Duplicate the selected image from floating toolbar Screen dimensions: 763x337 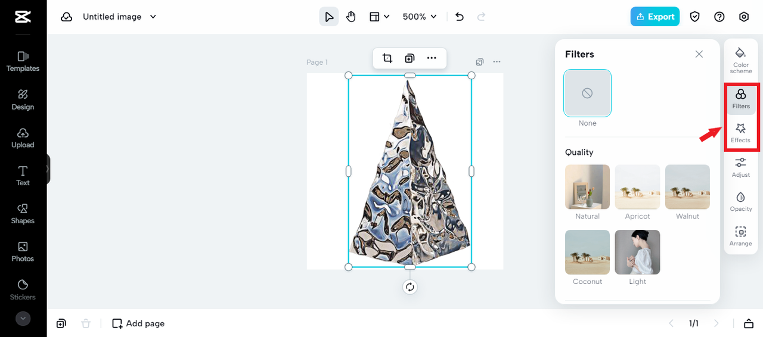pos(410,58)
